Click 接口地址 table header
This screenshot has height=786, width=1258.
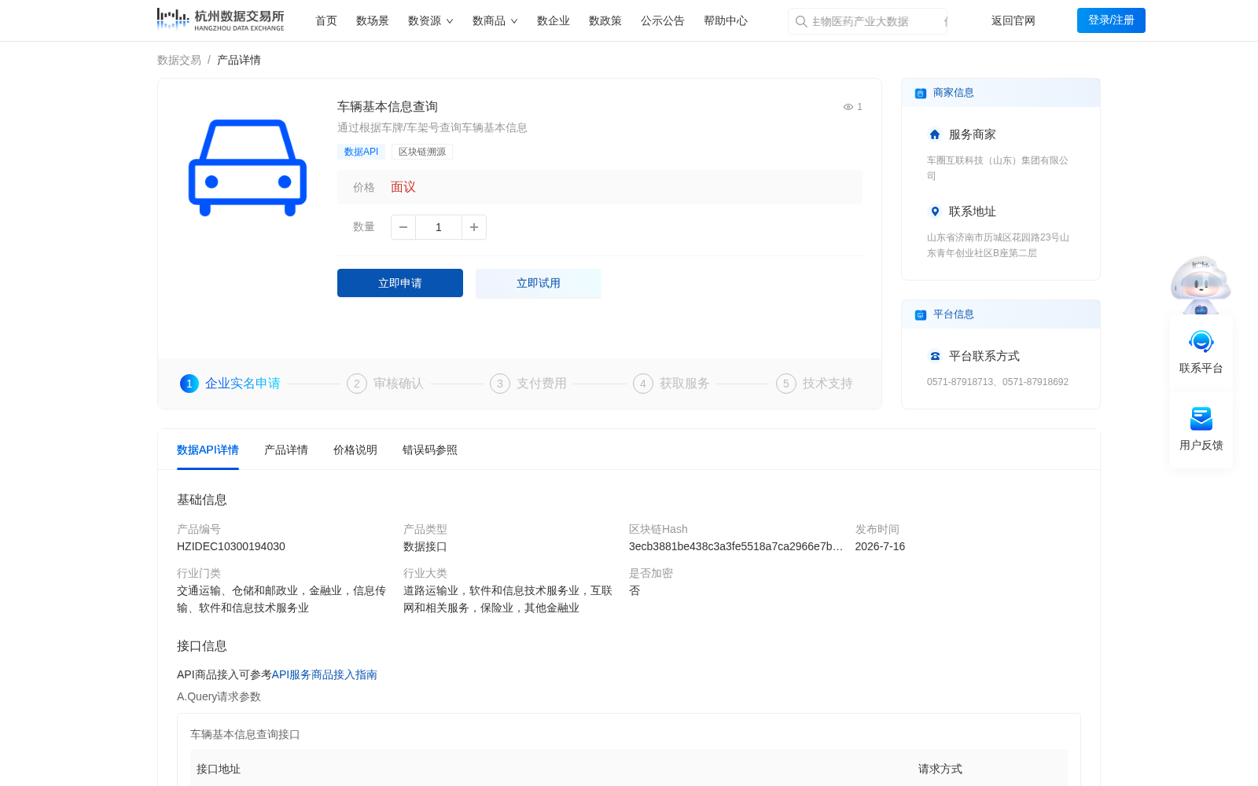click(x=219, y=769)
